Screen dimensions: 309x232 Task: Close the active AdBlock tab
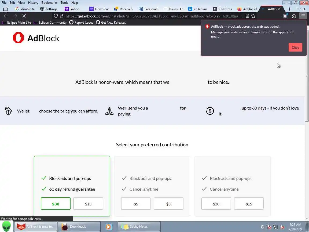click(279, 9)
